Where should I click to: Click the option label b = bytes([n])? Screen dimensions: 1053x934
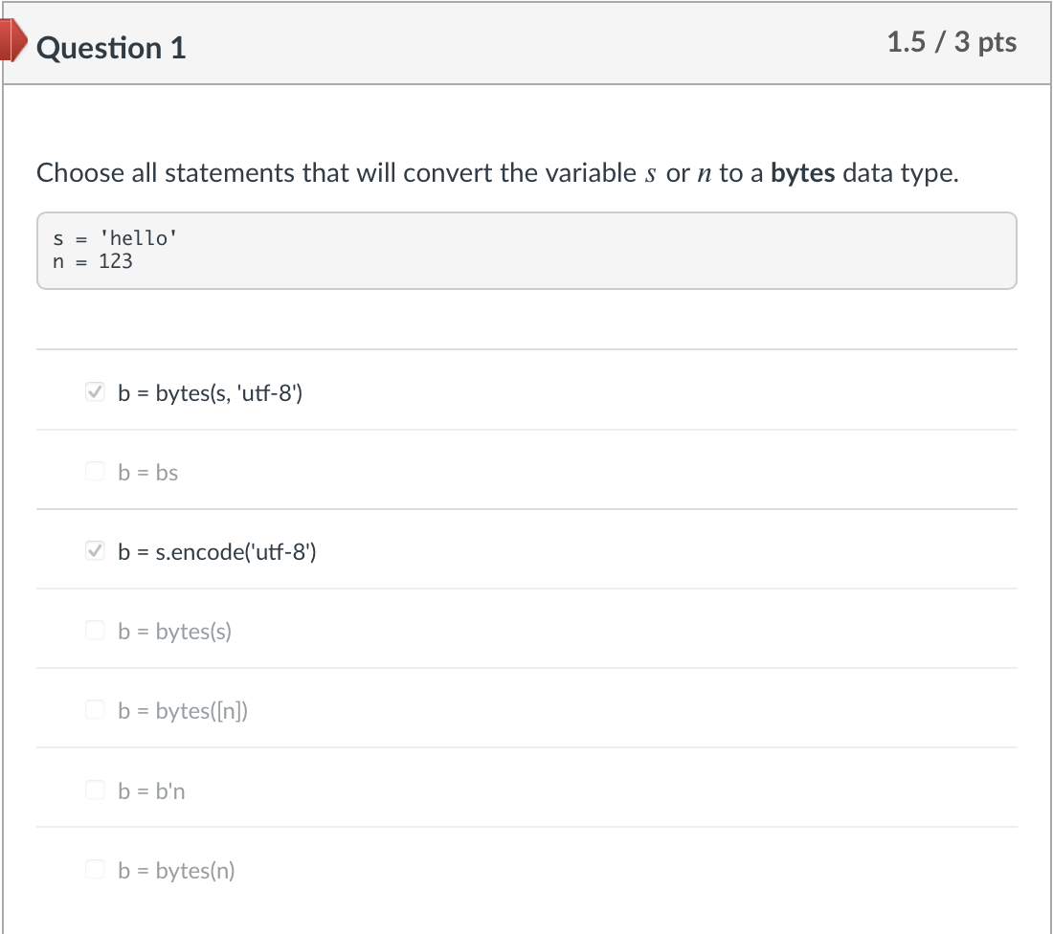click(183, 710)
